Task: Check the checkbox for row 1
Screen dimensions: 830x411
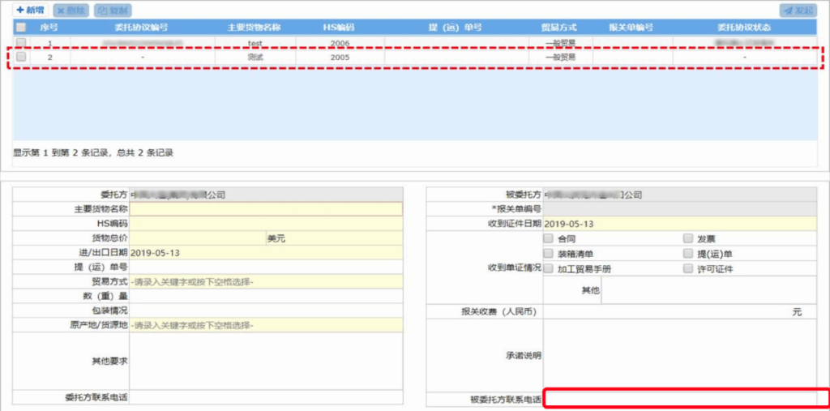Action: [x=20, y=42]
